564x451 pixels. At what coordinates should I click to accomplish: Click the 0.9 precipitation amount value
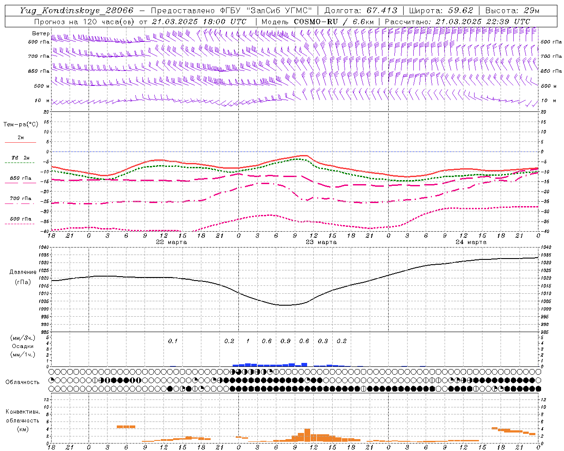pos(286,341)
